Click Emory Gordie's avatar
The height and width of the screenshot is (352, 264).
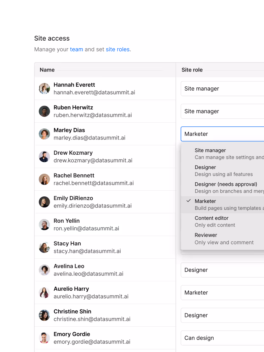click(44, 338)
